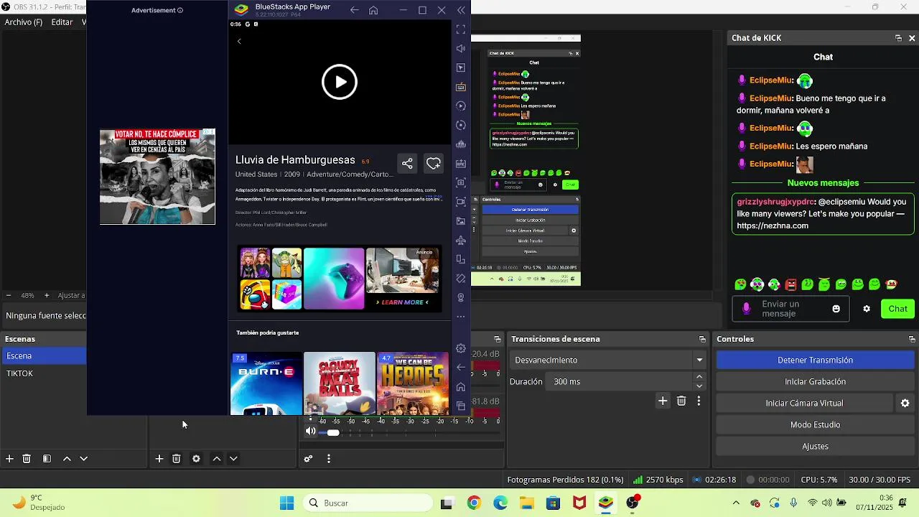Image resolution: width=919 pixels, height=517 pixels.
Task: Open Archivo menu in OBS
Action: [24, 22]
